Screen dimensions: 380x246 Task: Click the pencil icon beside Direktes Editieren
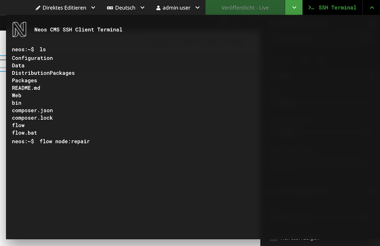coord(38,8)
